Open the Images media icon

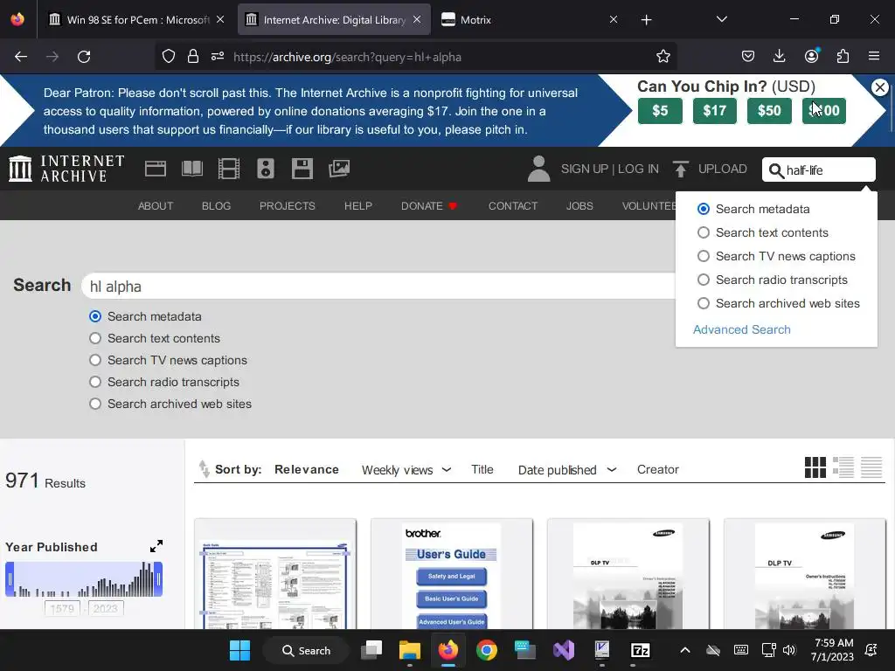pos(339,169)
